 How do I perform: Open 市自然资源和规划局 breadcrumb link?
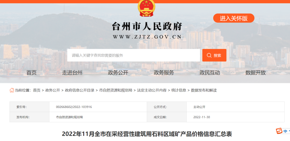tap(115, 90)
